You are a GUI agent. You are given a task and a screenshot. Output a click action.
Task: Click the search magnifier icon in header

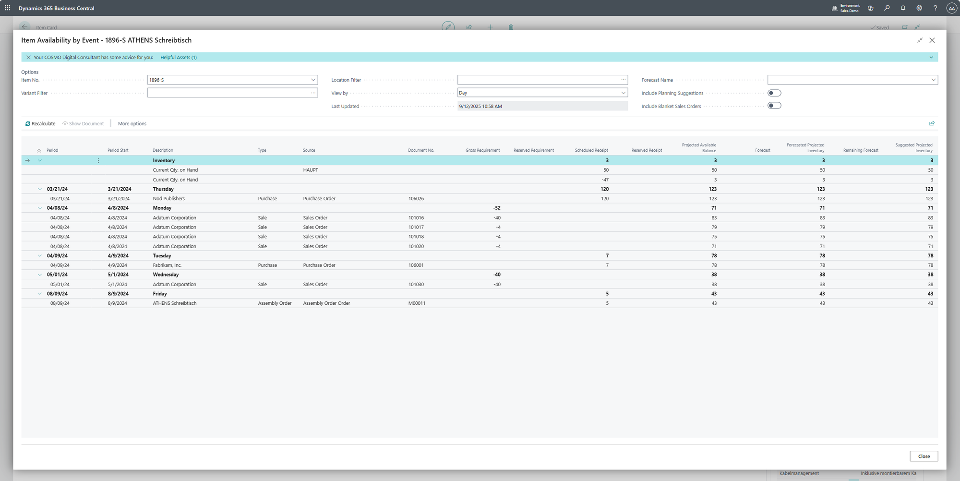tap(887, 8)
